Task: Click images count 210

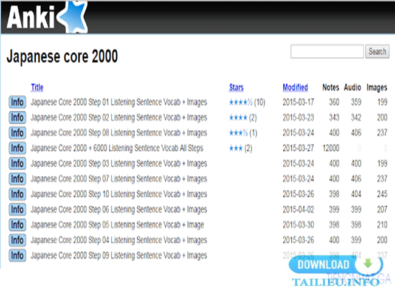Action: [x=382, y=224]
